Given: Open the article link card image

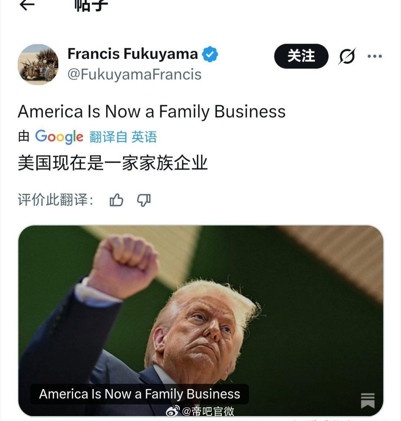Looking at the screenshot, I should pos(201,320).
